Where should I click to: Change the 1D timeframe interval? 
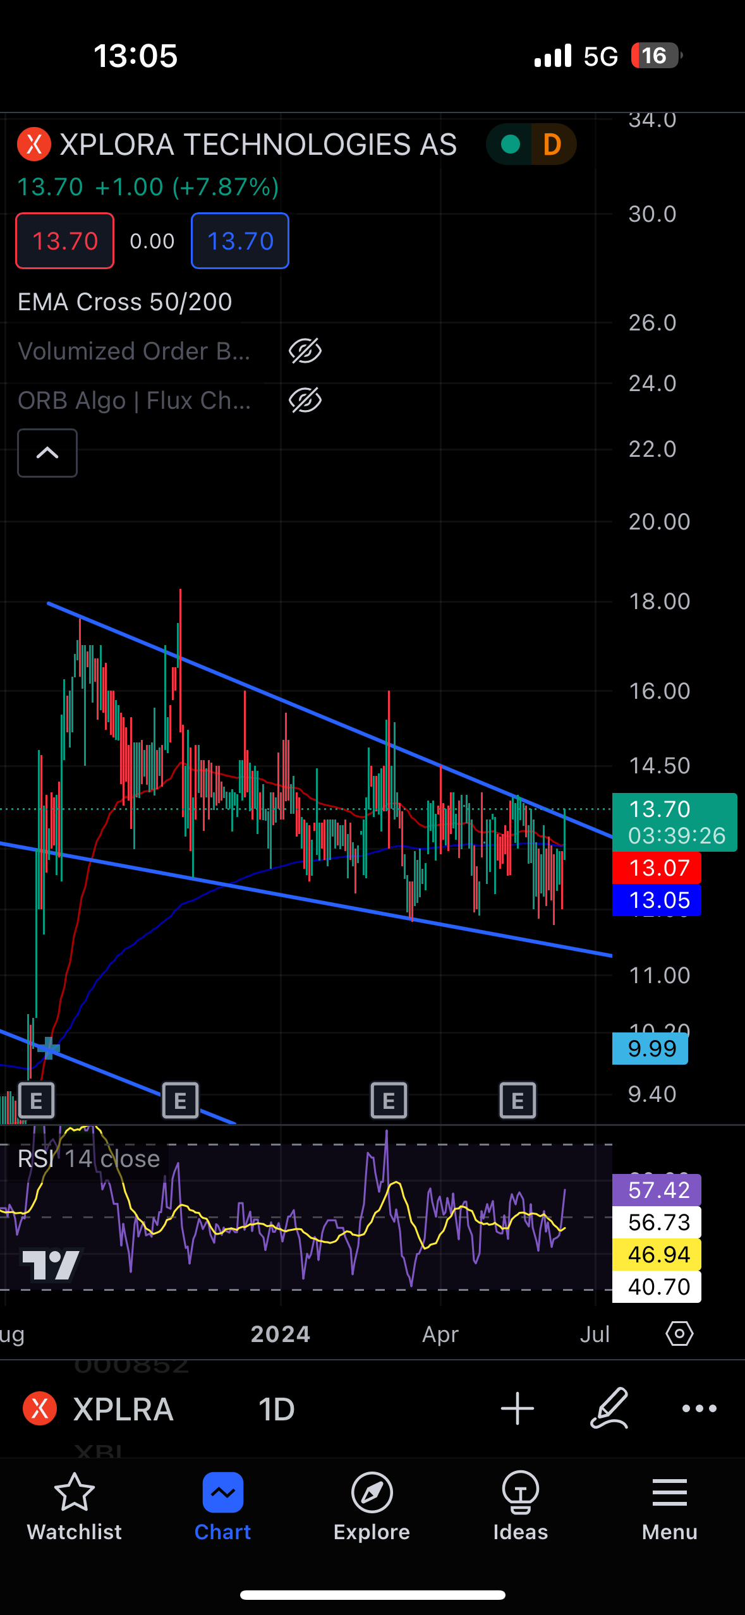(x=276, y=1410)
